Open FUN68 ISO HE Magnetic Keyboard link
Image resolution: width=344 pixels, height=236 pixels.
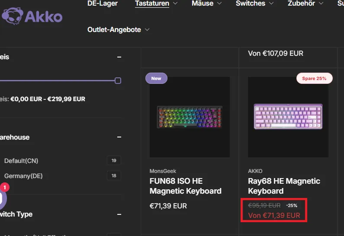185,186
